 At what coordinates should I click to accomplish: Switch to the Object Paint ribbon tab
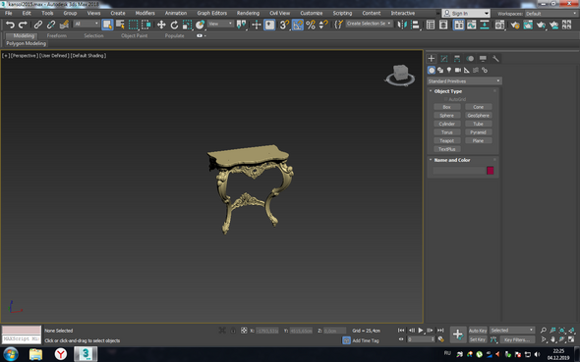coord(135,35)
